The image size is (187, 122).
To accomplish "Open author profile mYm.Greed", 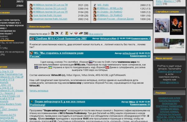I will 129,53.
